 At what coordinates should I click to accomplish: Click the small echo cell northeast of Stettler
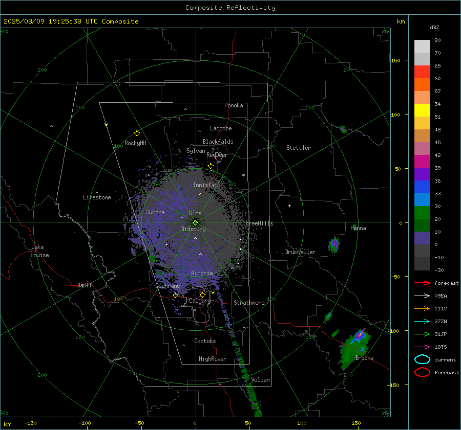point(342,129)
